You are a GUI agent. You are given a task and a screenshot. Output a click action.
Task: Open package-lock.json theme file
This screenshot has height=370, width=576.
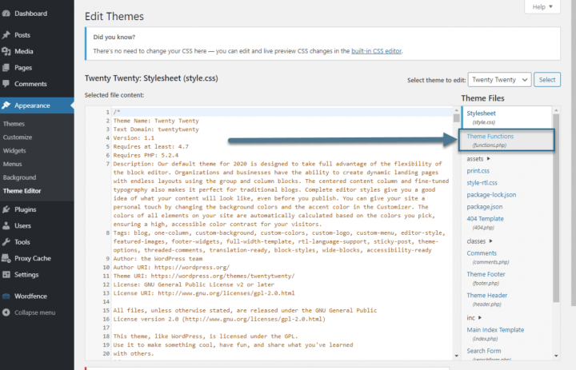(x=491, y=195)
